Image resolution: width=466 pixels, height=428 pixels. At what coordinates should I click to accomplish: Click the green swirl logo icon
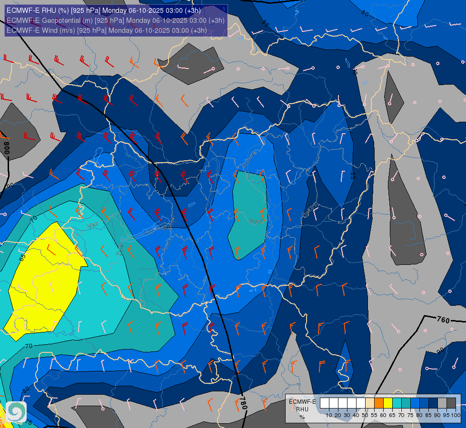click(x=16, y=412)
